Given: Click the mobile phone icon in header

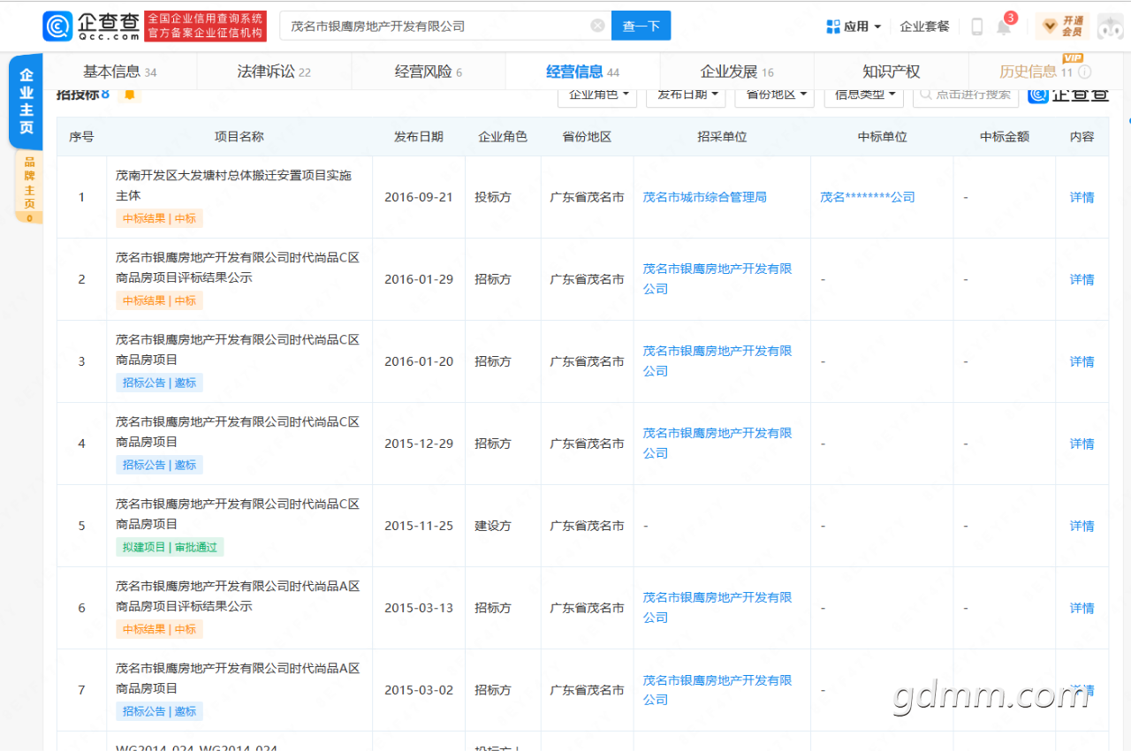Looking at the screenshot, I should (x=976, y=27).
